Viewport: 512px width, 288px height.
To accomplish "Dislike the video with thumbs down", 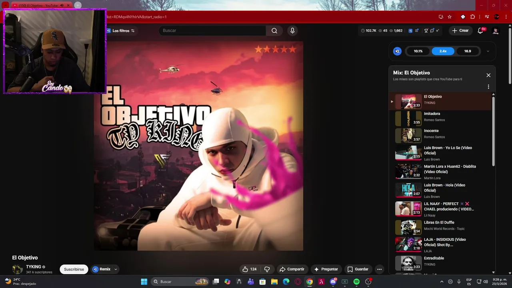I will (x=267, y=269).
